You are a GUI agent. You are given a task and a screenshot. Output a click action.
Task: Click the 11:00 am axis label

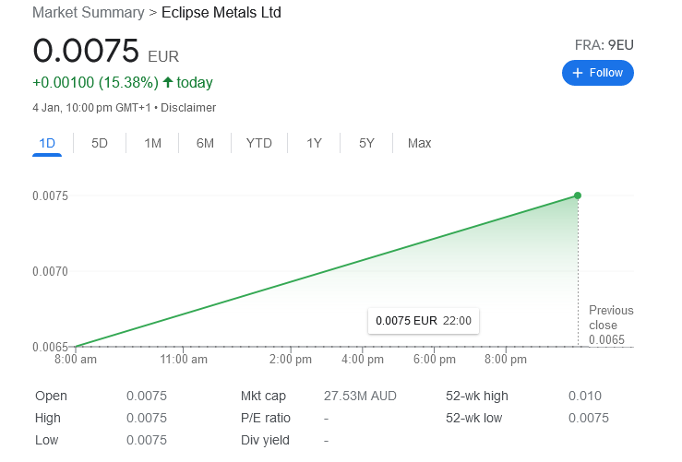(184, 360)
